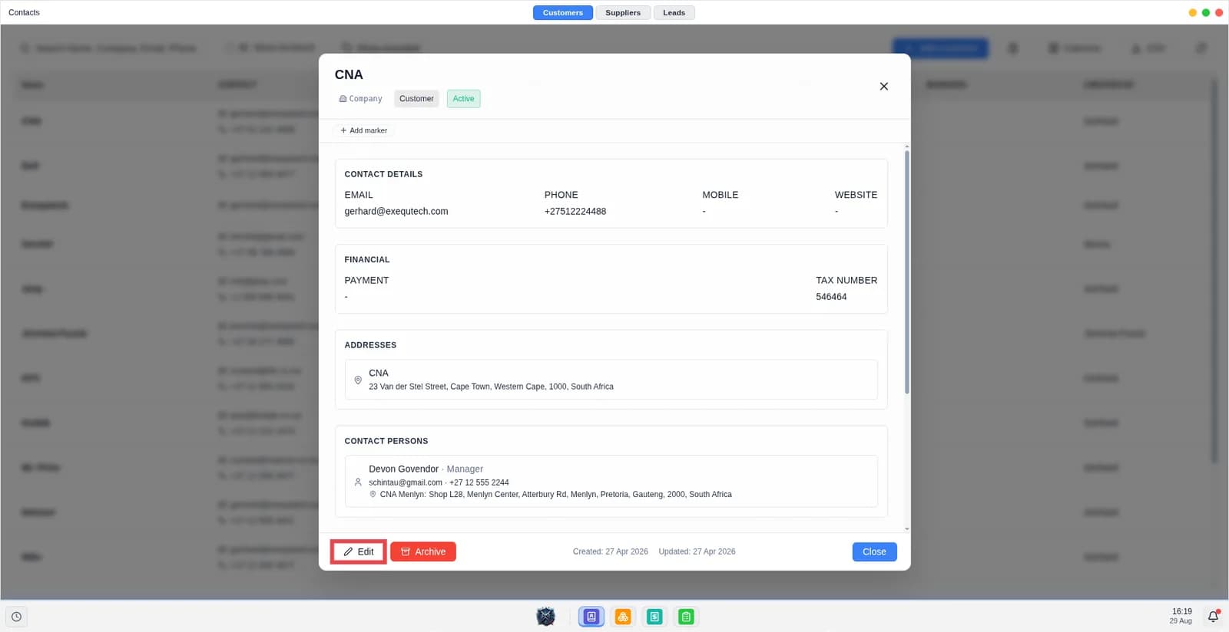Click the phone number +27512224488

pos(575,212)
